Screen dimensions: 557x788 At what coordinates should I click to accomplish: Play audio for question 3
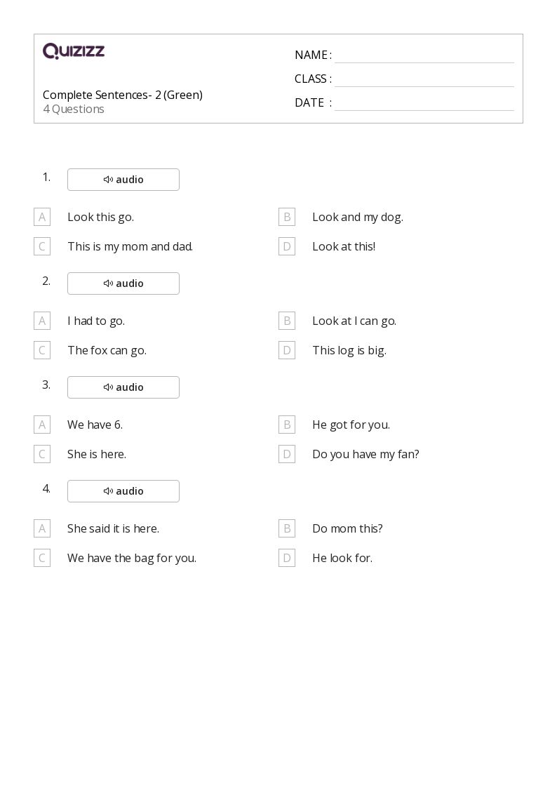click(x=123, y=387)
